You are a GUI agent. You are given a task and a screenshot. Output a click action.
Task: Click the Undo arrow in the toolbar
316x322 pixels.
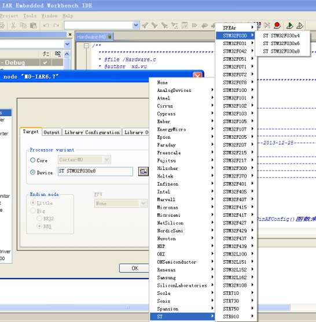(x=46, y=25)
